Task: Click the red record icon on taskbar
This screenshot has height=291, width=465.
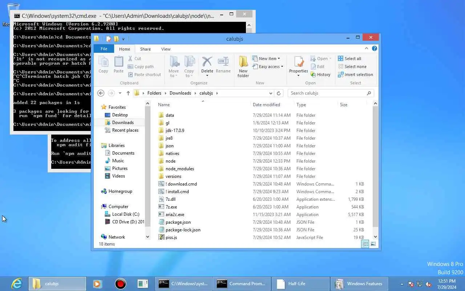Action: pyautogui.click(x=120, y=284)
